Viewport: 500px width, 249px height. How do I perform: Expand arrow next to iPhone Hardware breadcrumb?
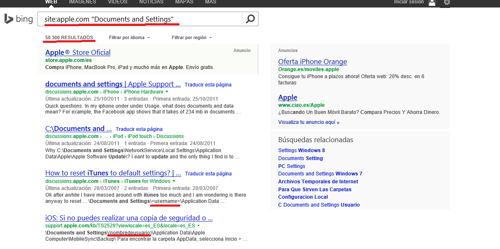(167, 91)
